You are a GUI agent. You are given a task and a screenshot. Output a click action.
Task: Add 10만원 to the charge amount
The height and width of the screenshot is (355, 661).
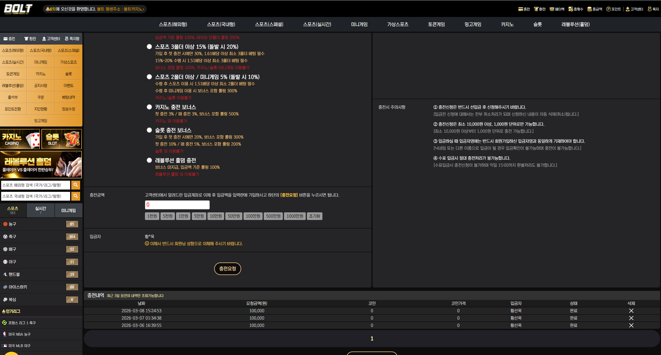coord(216,216)
